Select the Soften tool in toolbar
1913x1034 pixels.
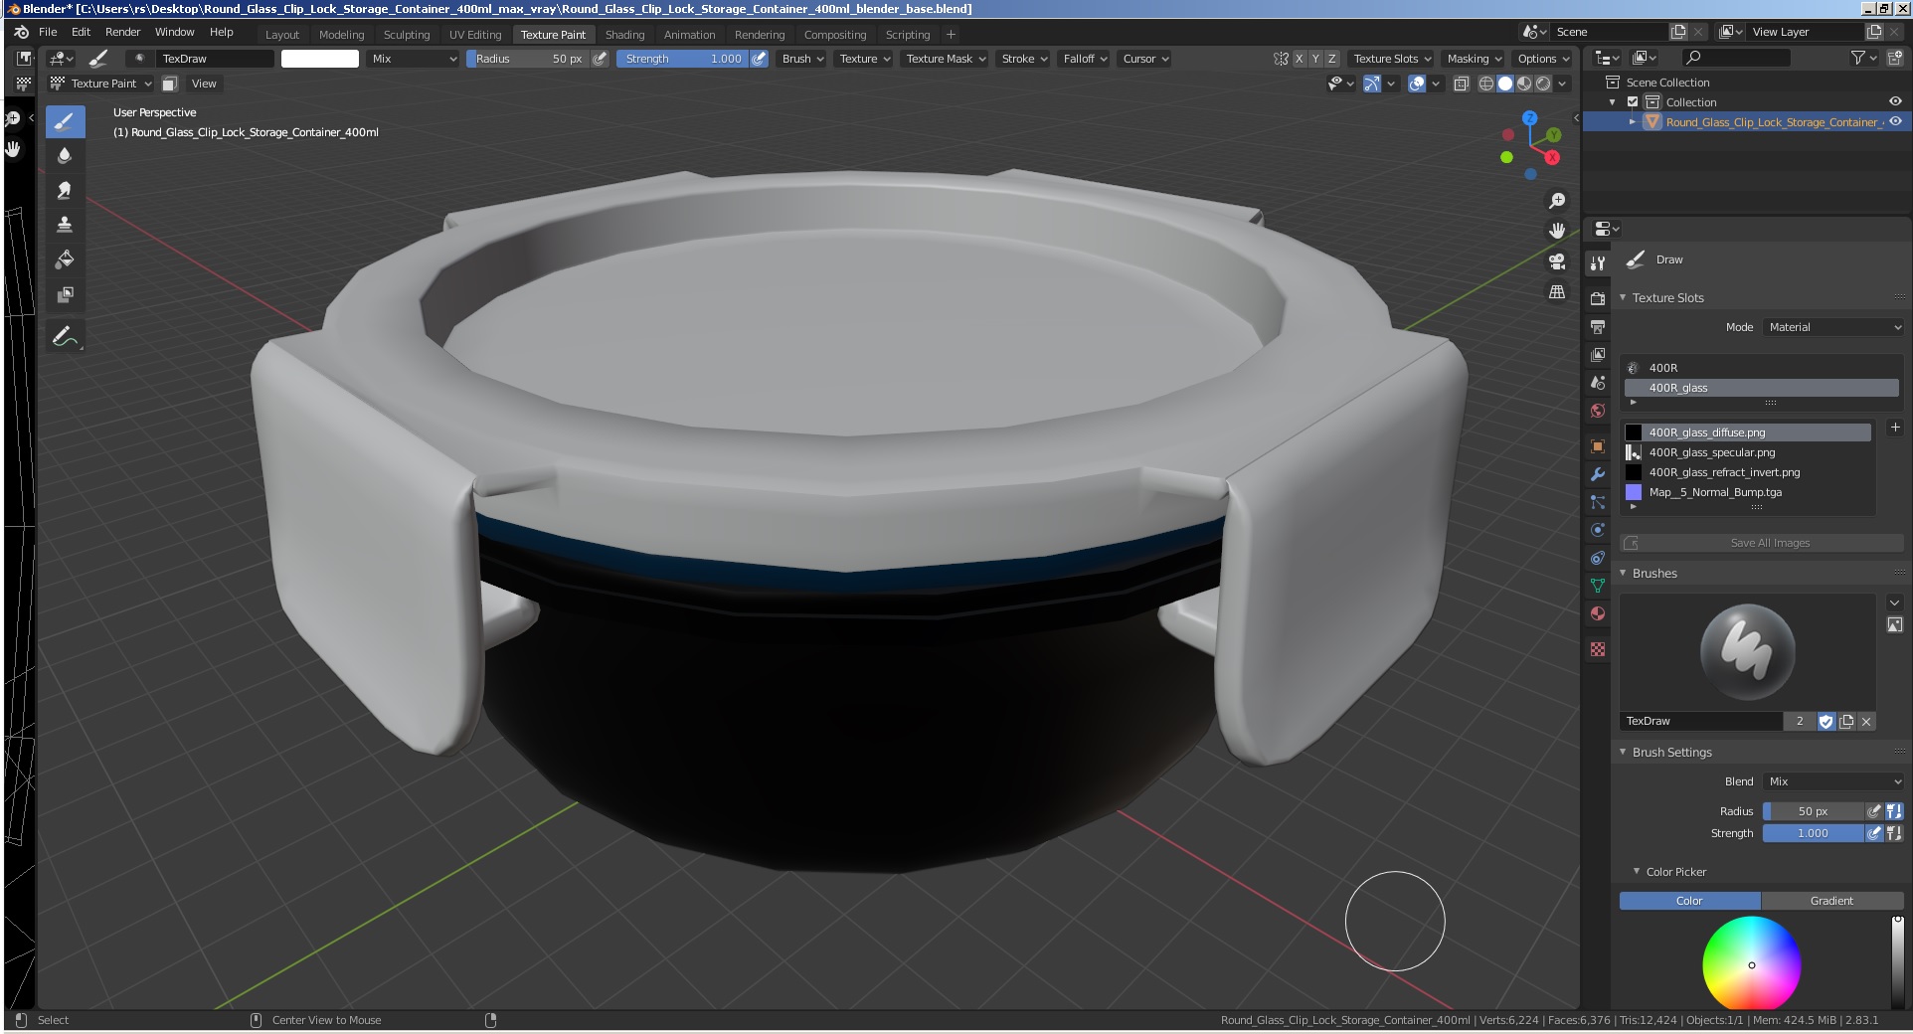(65, 156)
